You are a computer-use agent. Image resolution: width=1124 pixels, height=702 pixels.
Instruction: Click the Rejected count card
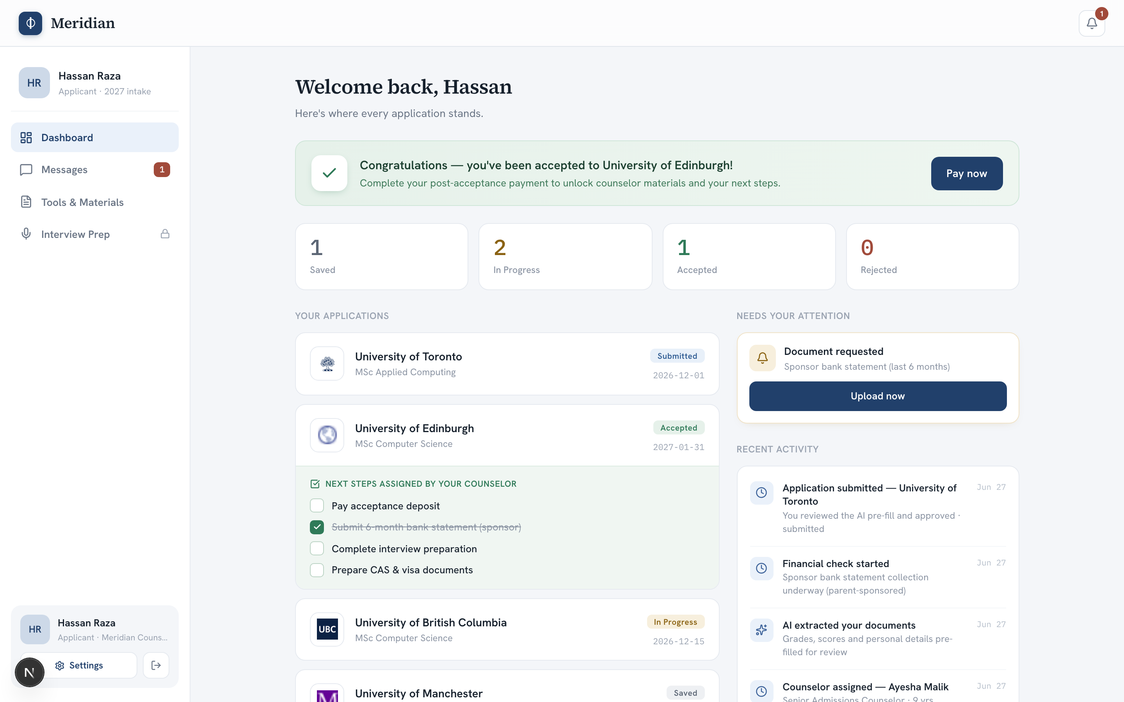(x=932, y=257)
